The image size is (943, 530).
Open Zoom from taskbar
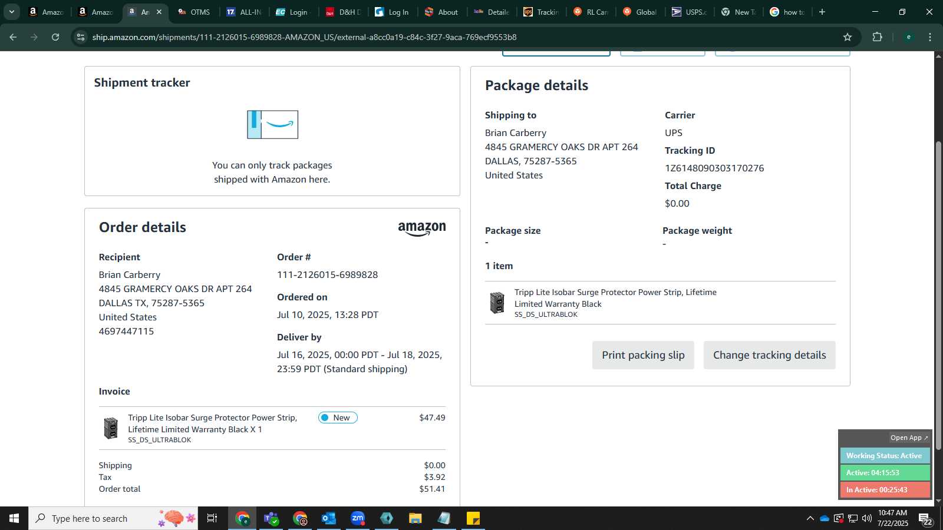pos(358,518)
